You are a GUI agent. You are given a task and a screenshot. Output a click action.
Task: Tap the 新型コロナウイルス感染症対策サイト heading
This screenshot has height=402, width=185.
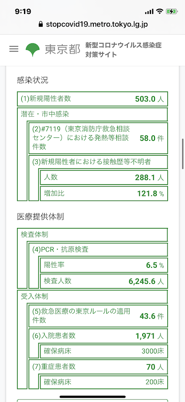click(x=123, y=50)
